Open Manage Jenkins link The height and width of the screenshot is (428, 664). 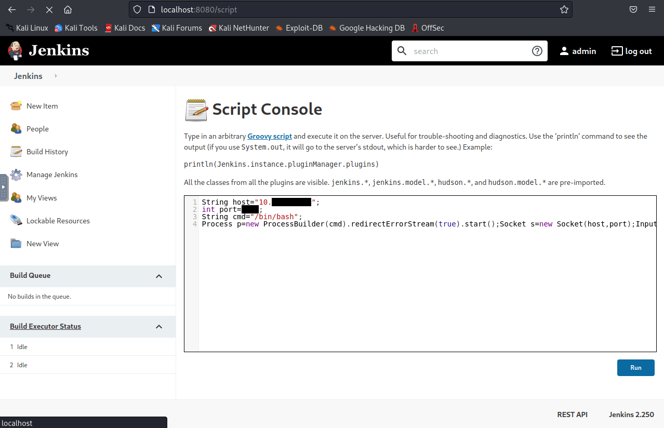[x=52, y=175]
